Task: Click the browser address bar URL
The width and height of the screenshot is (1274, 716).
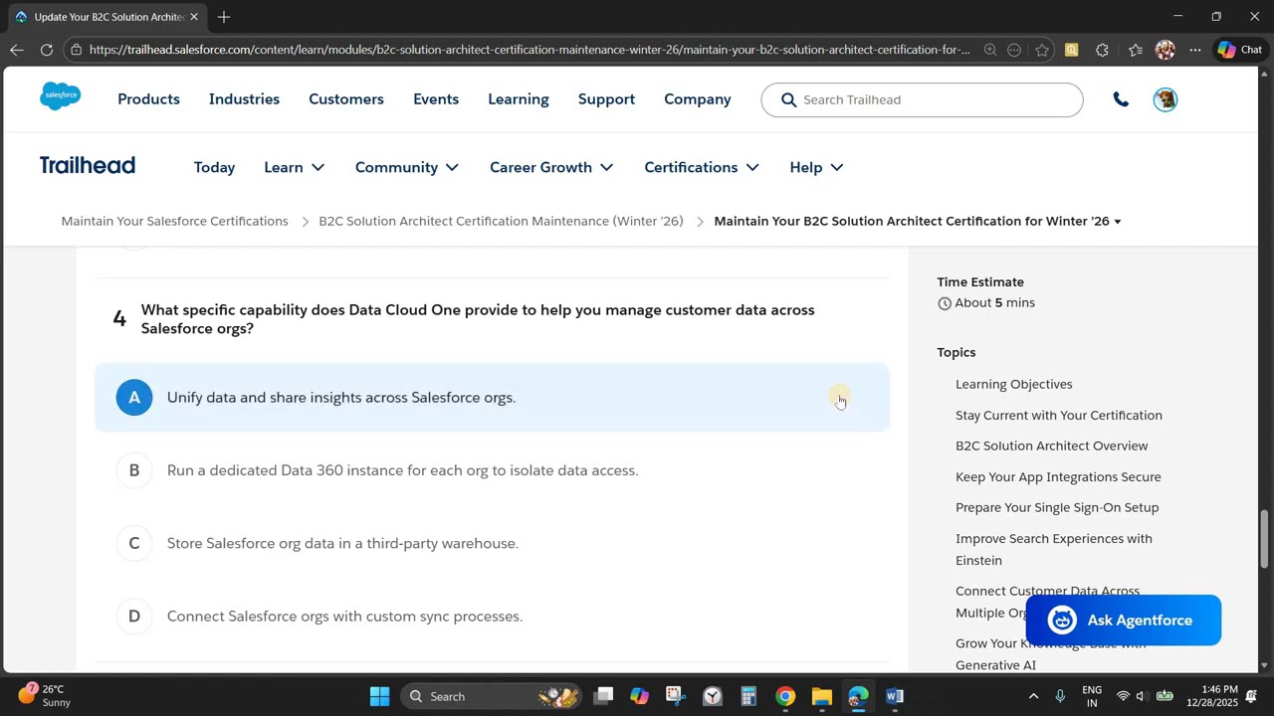Action: (529, 50)
